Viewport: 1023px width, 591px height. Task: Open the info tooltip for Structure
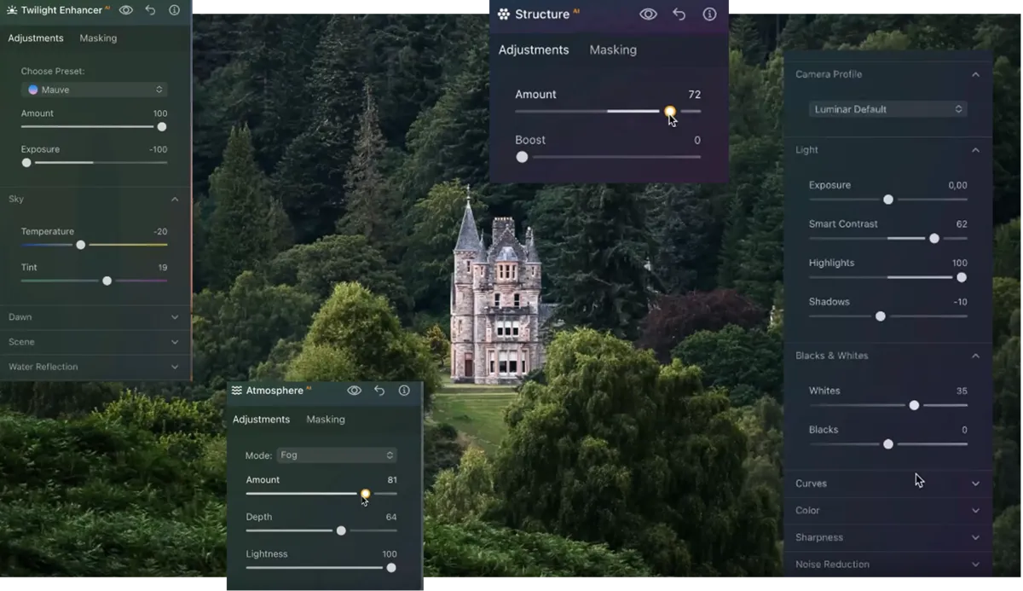coord(710,14)
